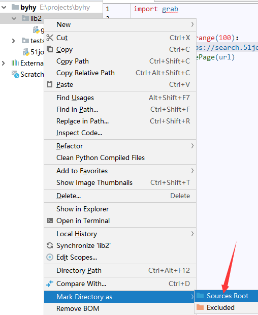Expand the tests folder

(x=13, y=41)
